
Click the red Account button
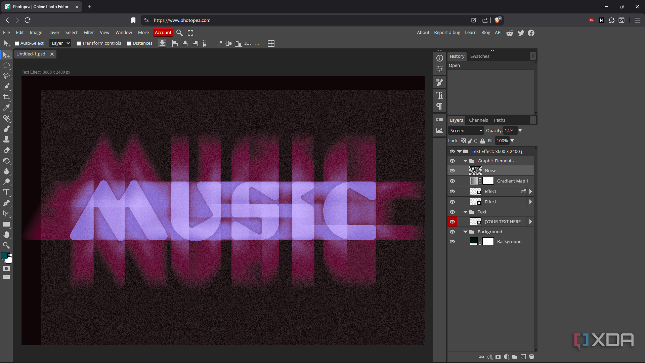163,33
